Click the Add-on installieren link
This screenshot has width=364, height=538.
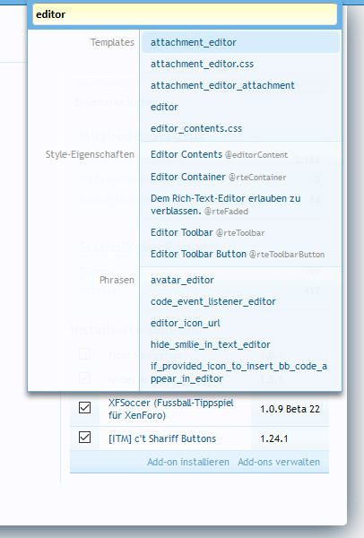click(x=188, y=462)
